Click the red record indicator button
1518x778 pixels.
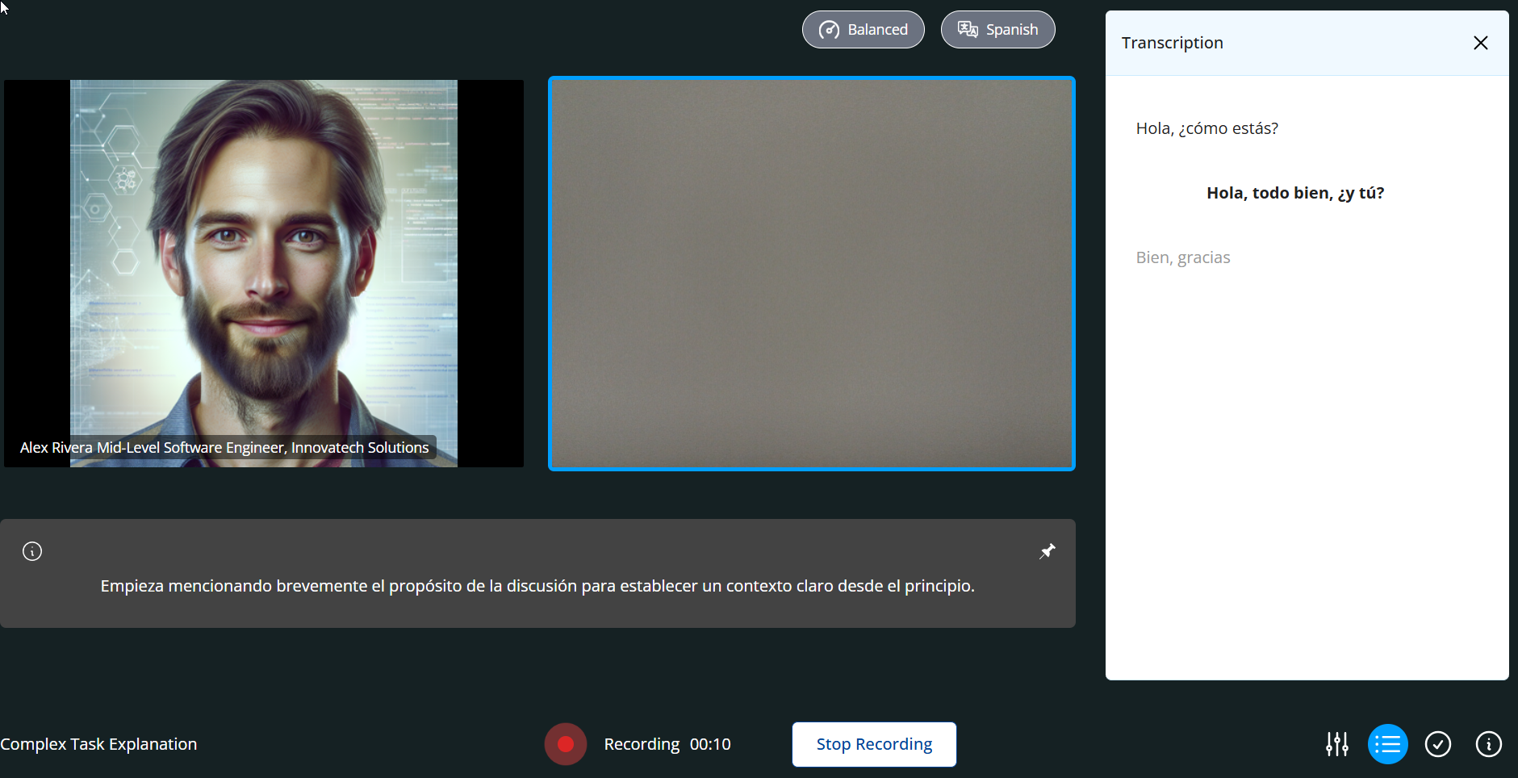tap(565, 744)
